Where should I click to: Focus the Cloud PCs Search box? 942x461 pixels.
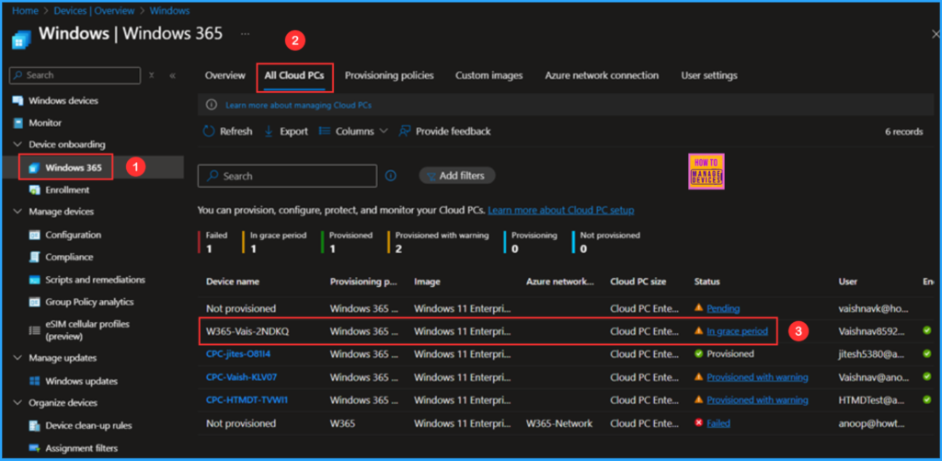287,176
